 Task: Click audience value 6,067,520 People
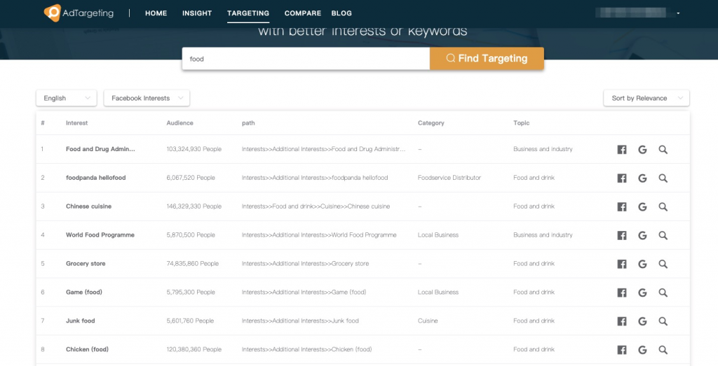[191, 177]
